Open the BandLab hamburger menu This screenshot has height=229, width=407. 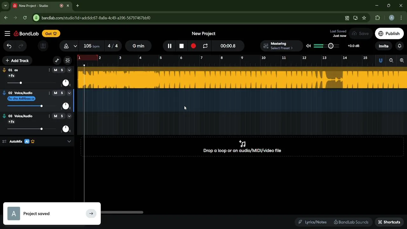7,33
